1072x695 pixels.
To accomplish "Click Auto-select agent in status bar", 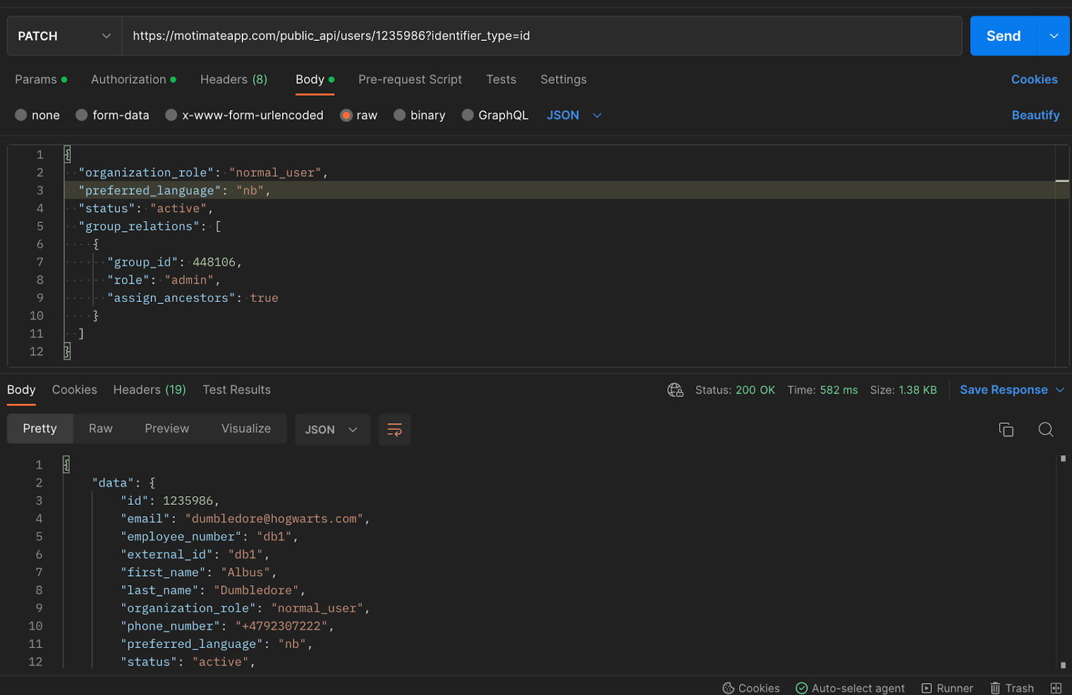I will [x=850, y=688].
